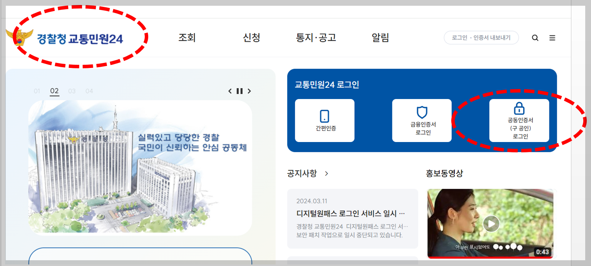This screenshot has height=266, width=591.
Task: Pause the banner slideshow
Action: point(239,91)
